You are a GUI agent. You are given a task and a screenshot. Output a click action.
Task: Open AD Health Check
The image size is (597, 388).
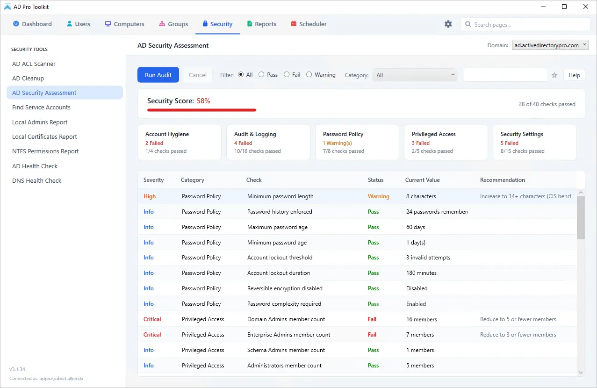point(65,166)
